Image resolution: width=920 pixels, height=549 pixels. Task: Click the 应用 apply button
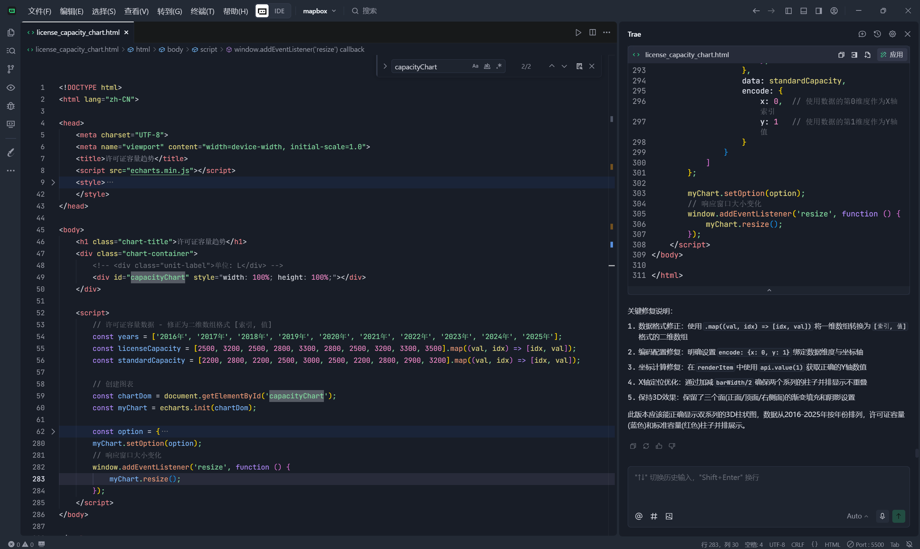click(x=892, y=55)
